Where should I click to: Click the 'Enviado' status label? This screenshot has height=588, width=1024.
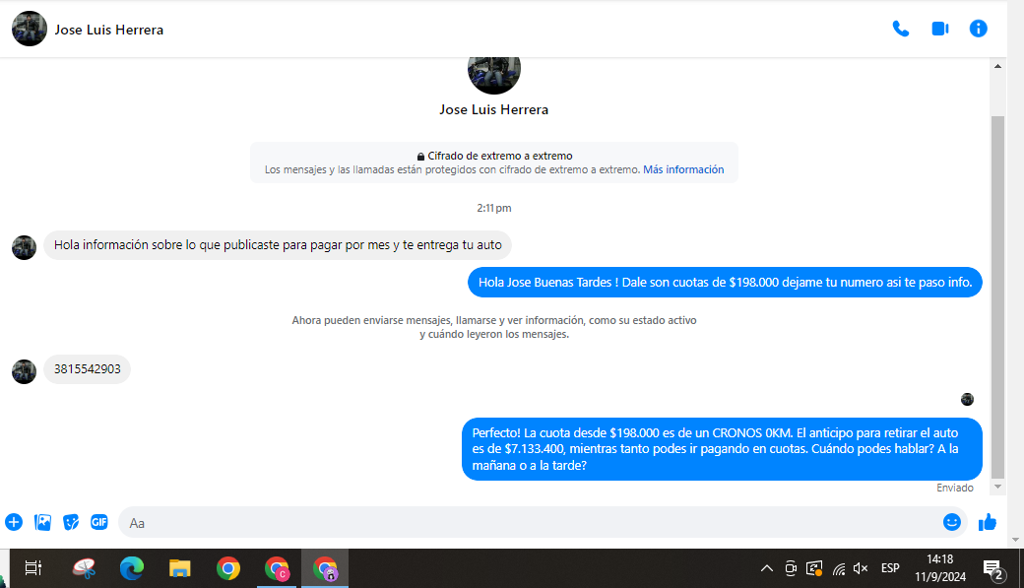point(955,489)
